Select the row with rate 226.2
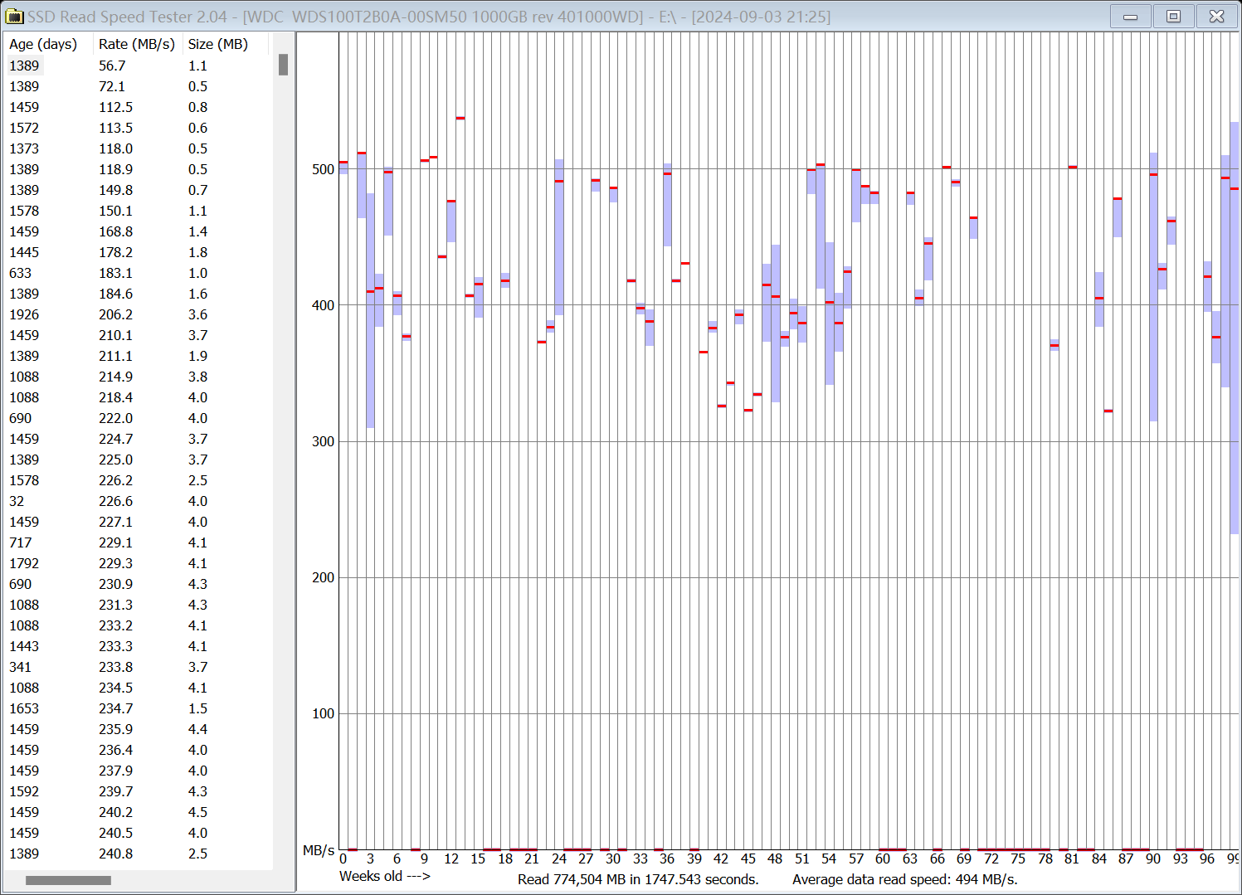 click(138, 480)
